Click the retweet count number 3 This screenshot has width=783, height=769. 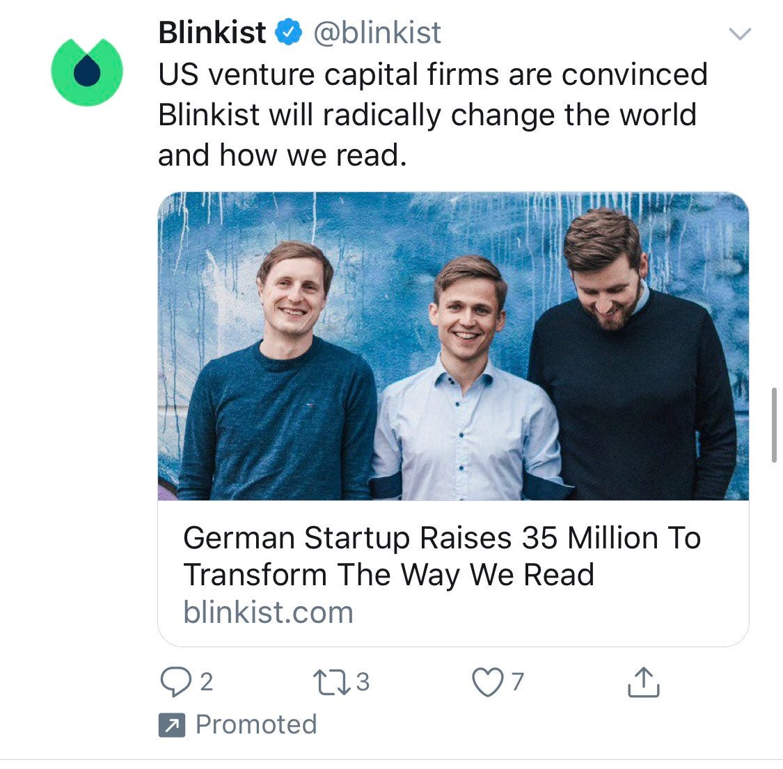pos(363,682)
